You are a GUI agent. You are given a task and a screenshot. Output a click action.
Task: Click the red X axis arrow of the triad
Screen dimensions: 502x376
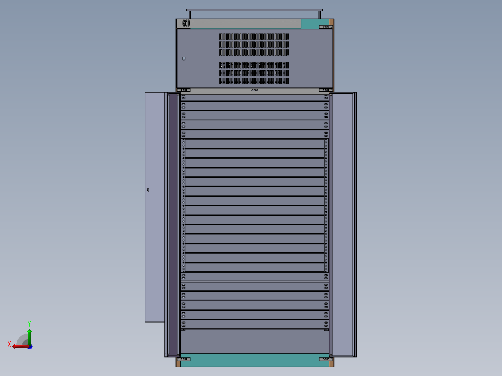pos(20,347)
